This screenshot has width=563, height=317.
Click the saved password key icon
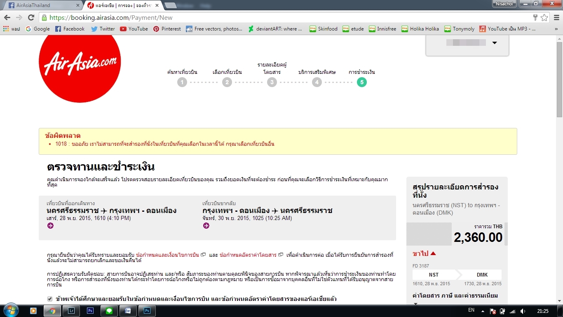pos(535,18)
